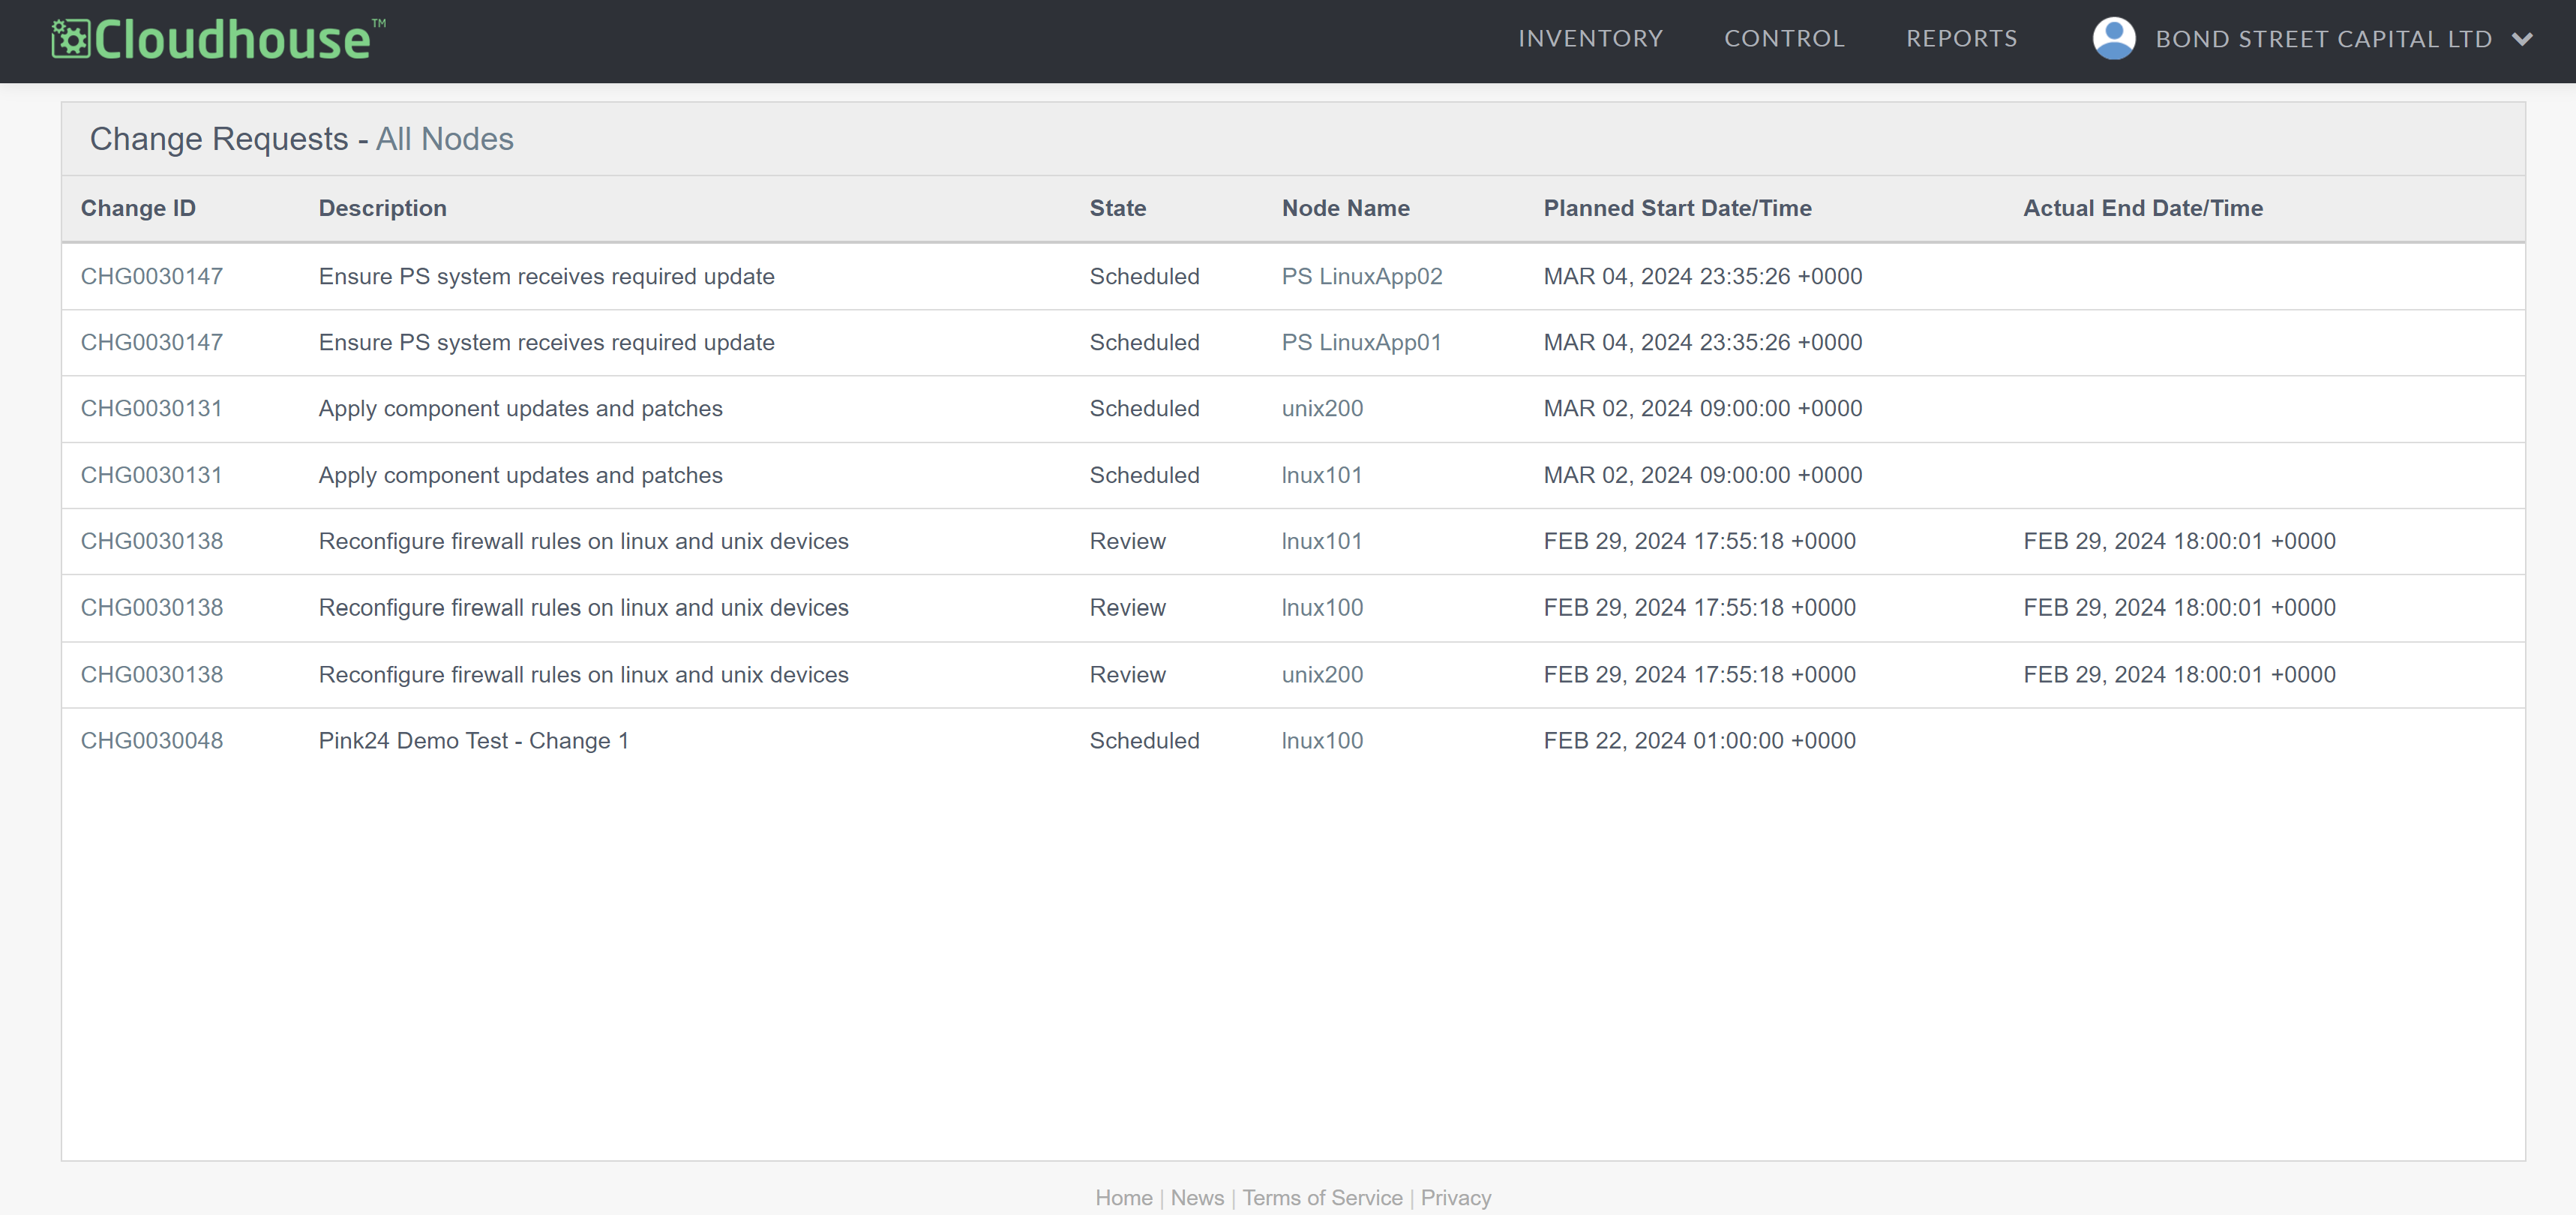
Task: Click the Description column header
Action: click(x=382, y=208)
